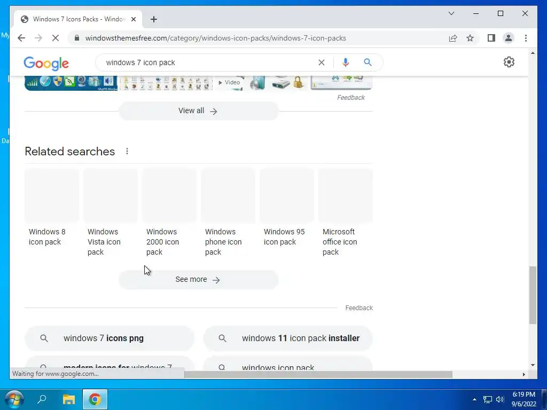Open File Explorer from taskbar

[69, 399]
